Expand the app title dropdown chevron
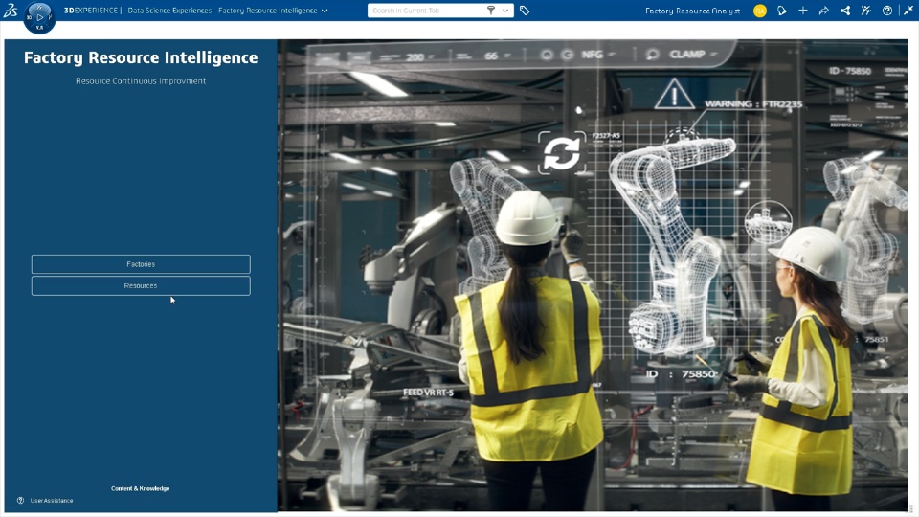The width and height of the screenshot is (919, 517). point(325,11)
